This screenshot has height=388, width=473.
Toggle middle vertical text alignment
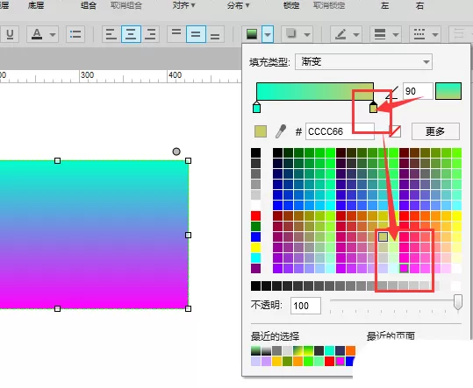(x=196, y=34)
